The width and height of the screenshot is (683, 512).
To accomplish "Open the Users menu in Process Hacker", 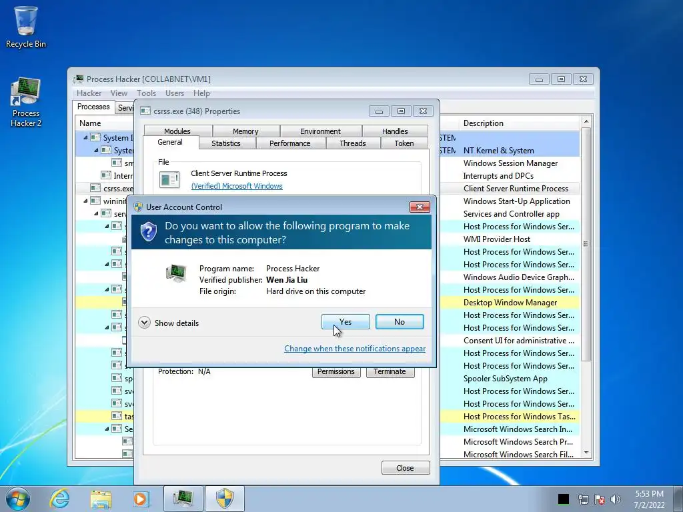I will click(174, 93).
